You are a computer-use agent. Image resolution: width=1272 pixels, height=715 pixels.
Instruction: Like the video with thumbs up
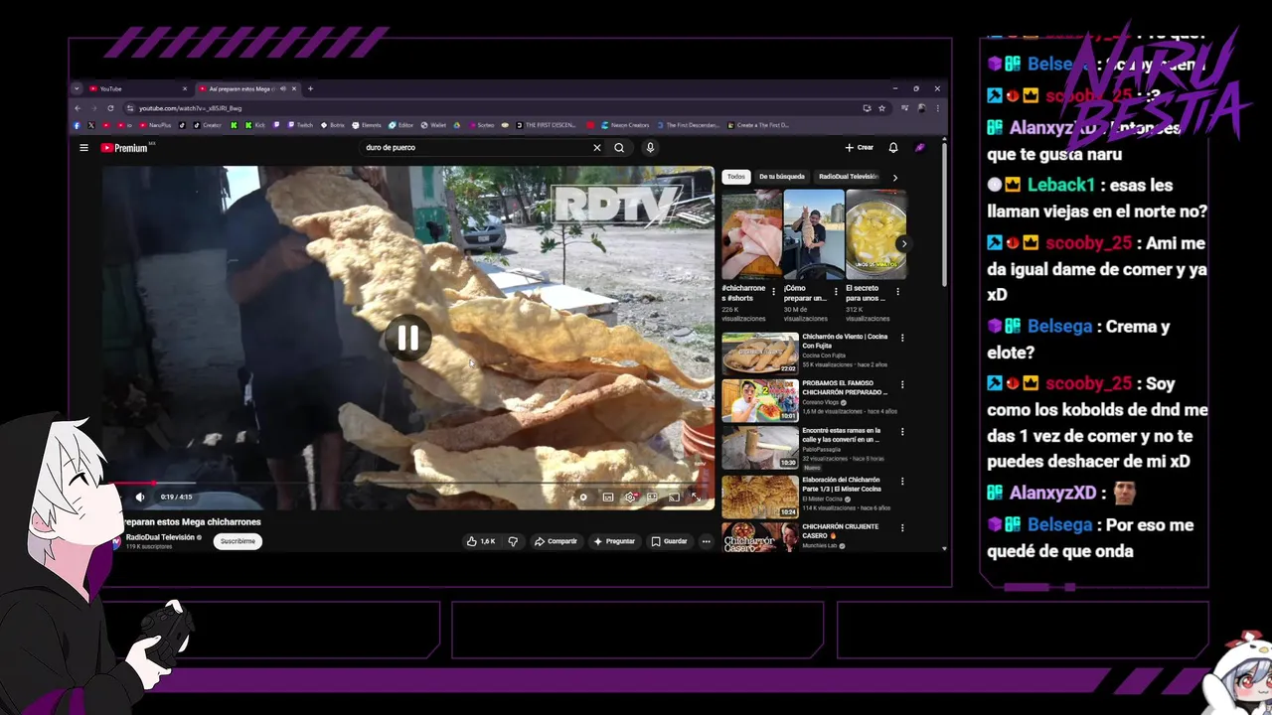[x=481, y=541]
